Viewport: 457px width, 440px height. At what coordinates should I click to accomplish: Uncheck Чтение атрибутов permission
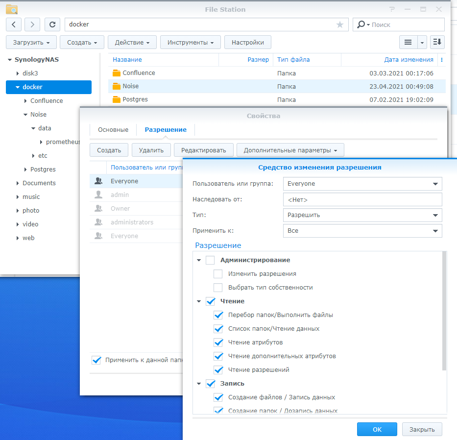point(218,342)
